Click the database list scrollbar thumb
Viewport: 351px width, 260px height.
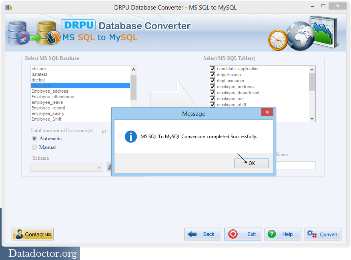(133, 87)
